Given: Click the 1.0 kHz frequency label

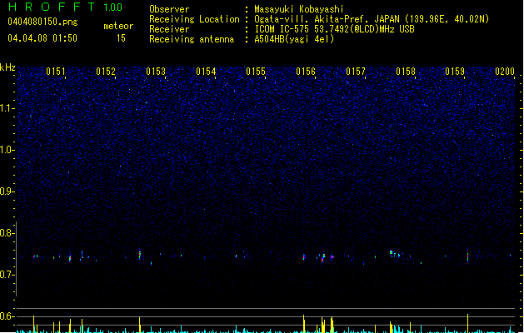Looking at the screenshot, I should point(7,150).
